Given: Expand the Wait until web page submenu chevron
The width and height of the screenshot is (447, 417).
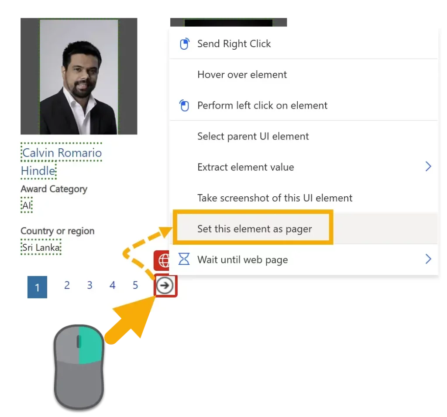Looking at the screenshot, I should tap(428, 260).
